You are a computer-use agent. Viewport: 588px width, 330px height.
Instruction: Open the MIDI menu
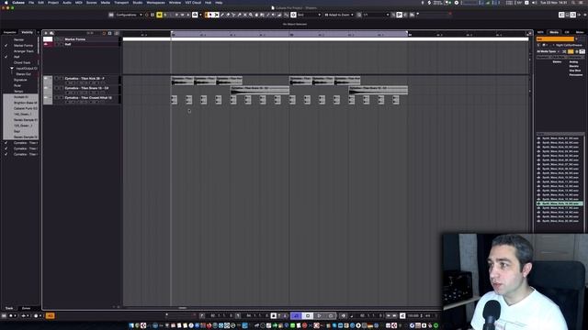(78, 3)
